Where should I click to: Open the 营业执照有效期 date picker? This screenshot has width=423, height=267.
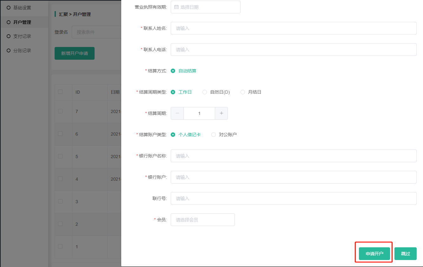tap(206, 7)
